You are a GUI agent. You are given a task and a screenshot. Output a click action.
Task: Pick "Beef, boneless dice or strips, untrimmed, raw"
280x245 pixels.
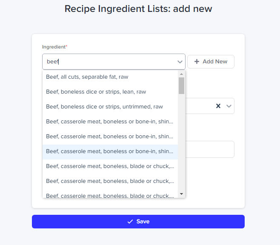click(x=104, y=107)
